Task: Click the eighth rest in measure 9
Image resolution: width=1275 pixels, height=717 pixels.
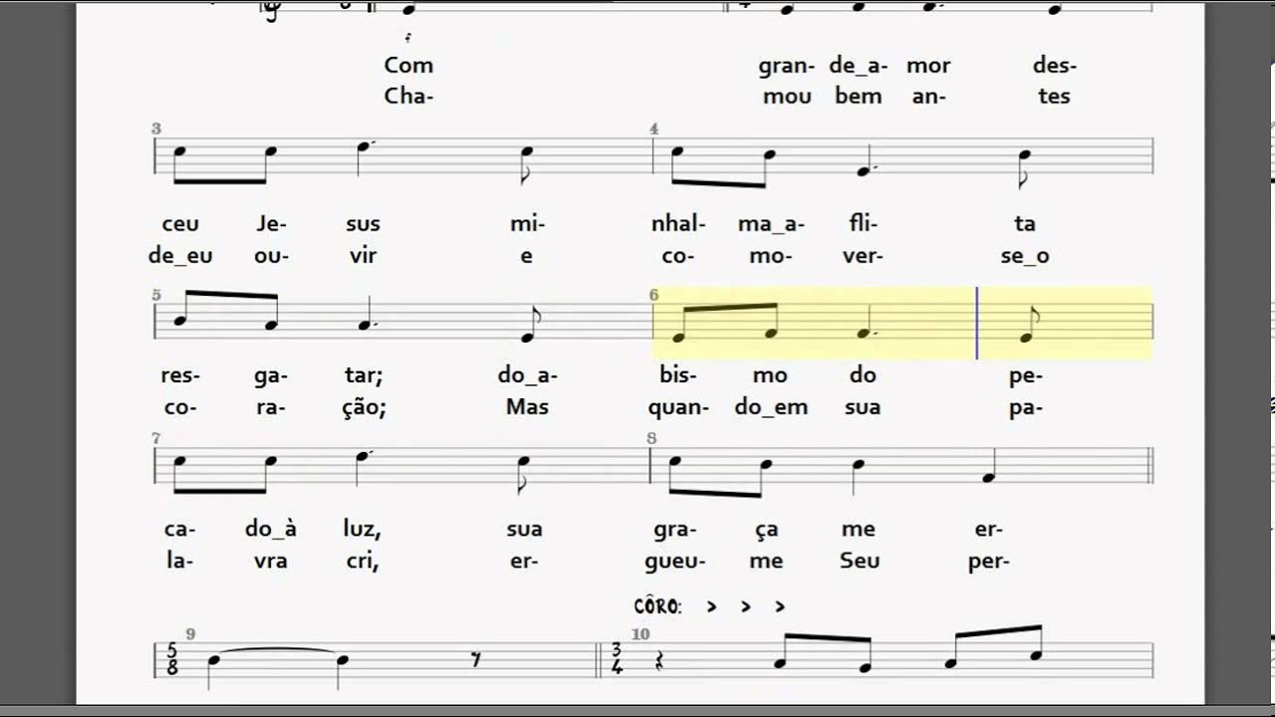Action: point(477,659)
